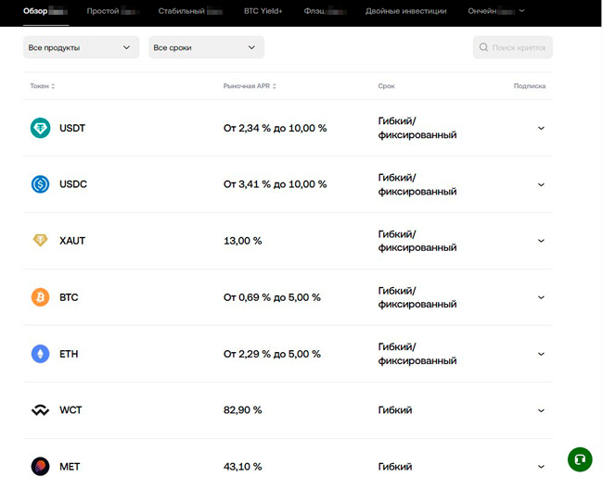Expand the WCT row chevron
603x477 pixels.
541,410
